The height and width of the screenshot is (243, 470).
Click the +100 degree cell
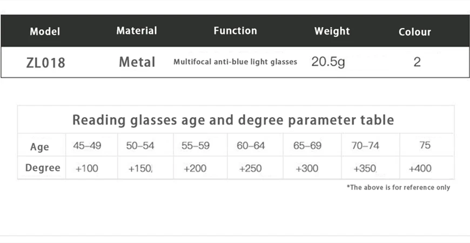coord(86,168)
